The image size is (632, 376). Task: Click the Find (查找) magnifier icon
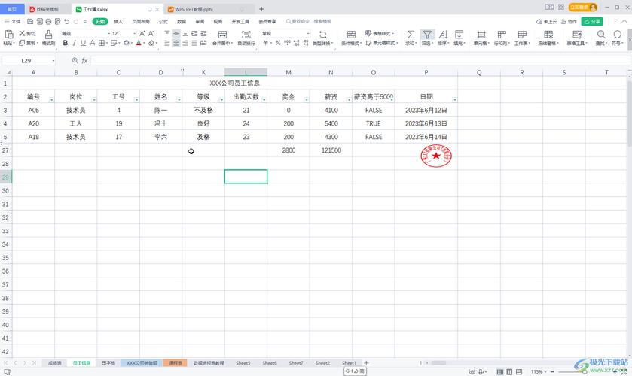[601, 35]
